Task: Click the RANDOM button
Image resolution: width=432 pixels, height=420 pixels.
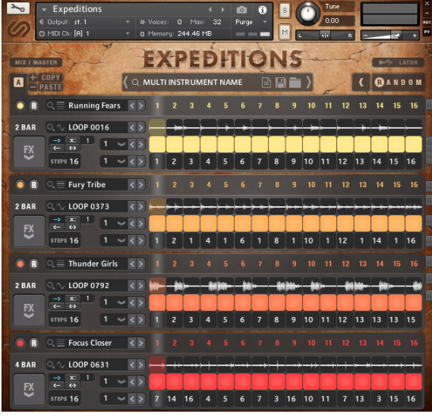Action: point(398,82)
